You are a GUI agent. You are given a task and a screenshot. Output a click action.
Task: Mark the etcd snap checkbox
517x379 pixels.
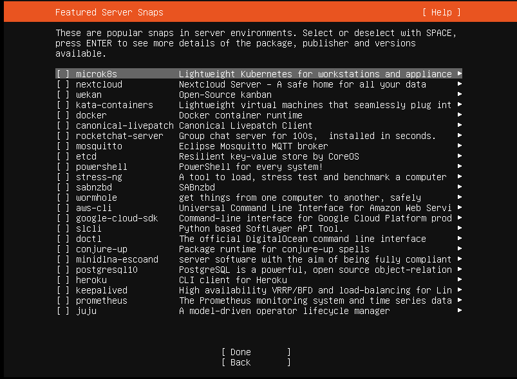[63, 156]
